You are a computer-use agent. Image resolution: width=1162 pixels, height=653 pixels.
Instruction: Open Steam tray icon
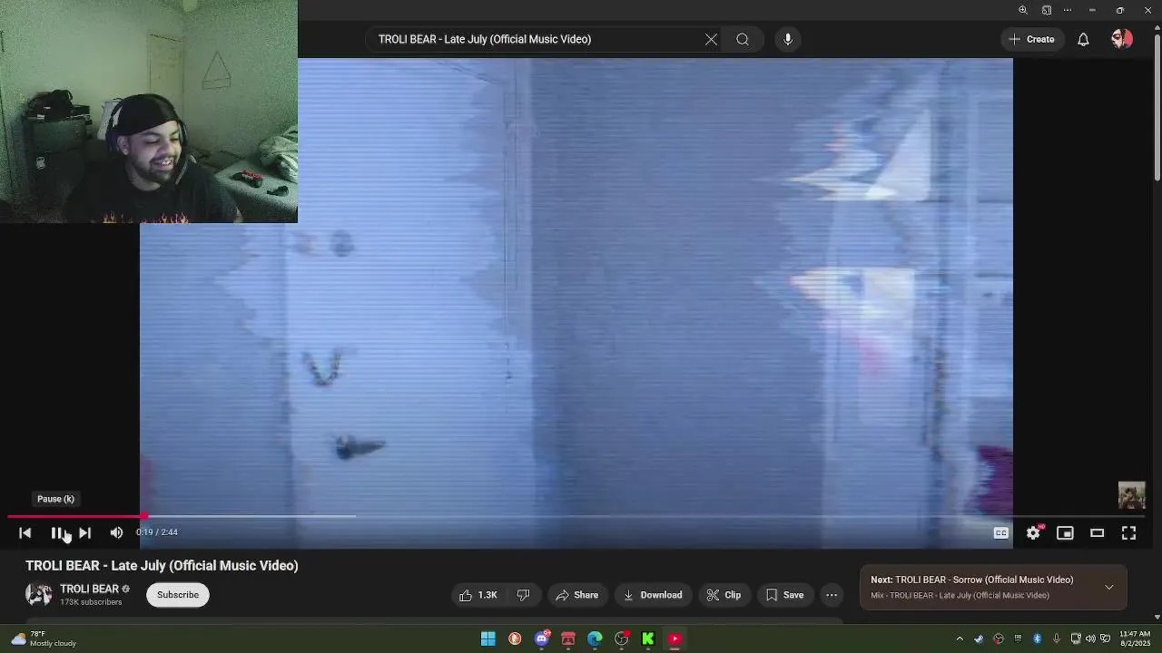(979, 638)
